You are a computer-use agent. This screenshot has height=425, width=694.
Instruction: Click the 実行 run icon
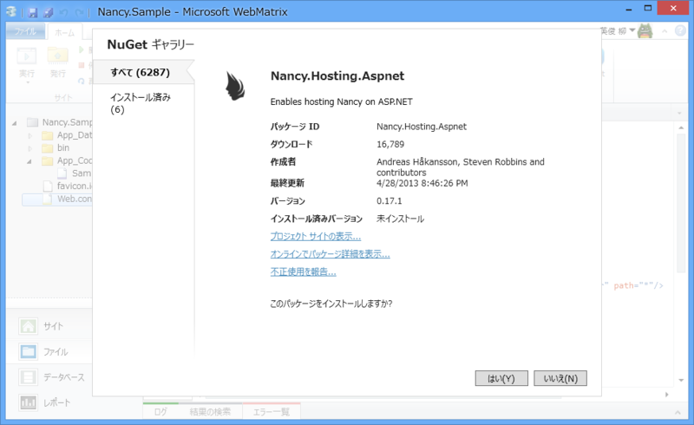coord(27,56)
